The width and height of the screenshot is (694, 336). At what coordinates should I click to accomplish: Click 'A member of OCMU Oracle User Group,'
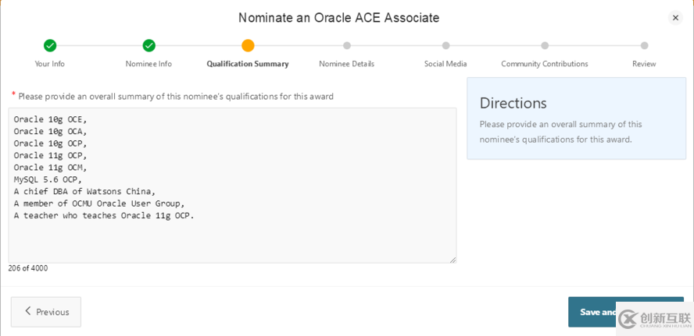point(99,203)
